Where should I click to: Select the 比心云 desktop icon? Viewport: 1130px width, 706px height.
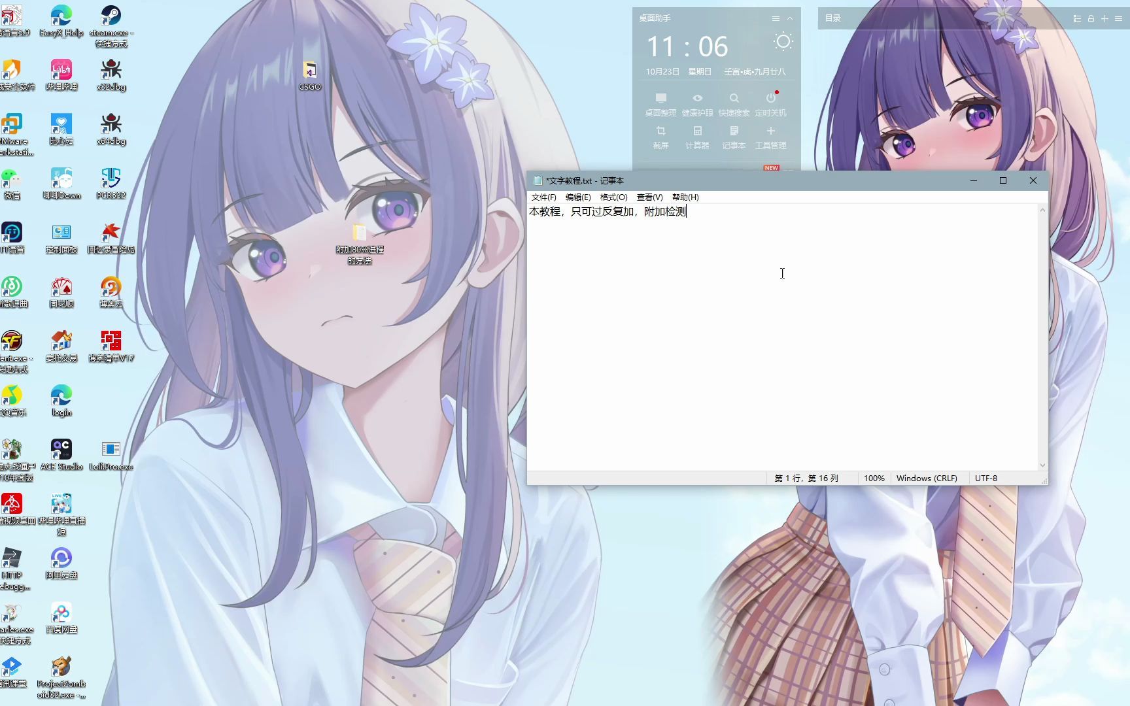61,129
